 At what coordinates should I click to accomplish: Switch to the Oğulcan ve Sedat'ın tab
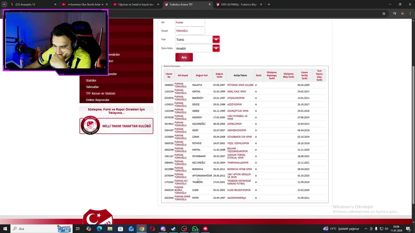(x=136, y=5)
